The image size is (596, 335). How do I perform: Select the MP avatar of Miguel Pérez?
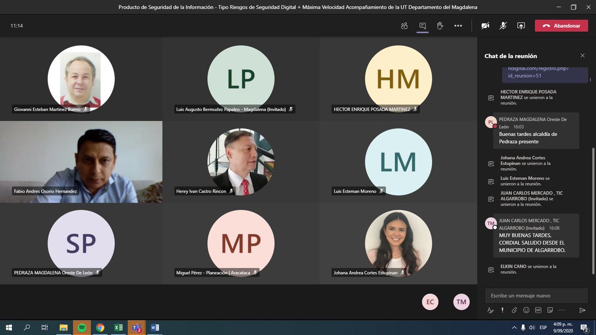(241, 244)
